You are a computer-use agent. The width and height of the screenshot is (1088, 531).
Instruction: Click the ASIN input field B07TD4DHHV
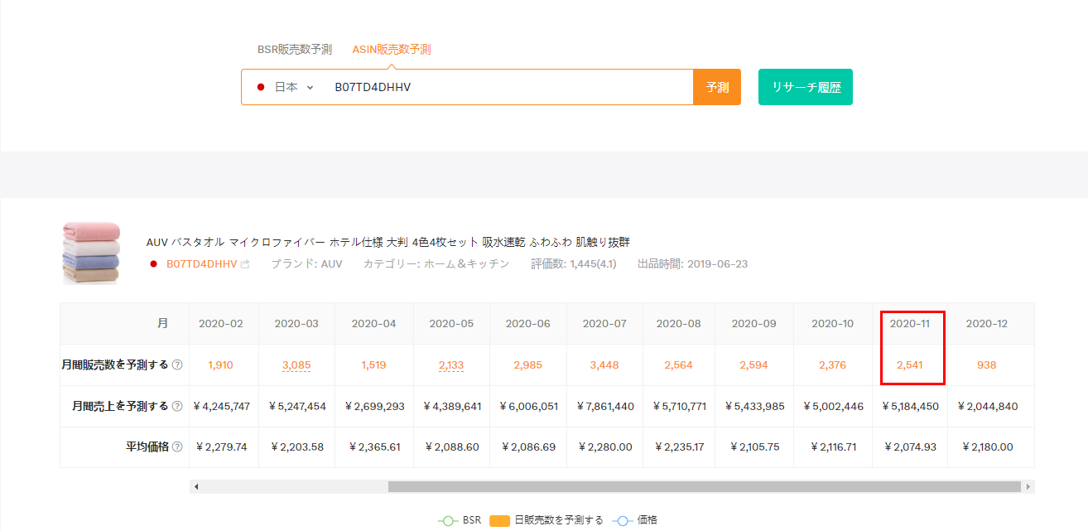509,87
